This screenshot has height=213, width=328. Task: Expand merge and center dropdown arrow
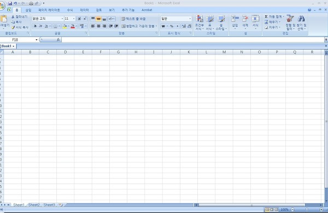156,26
